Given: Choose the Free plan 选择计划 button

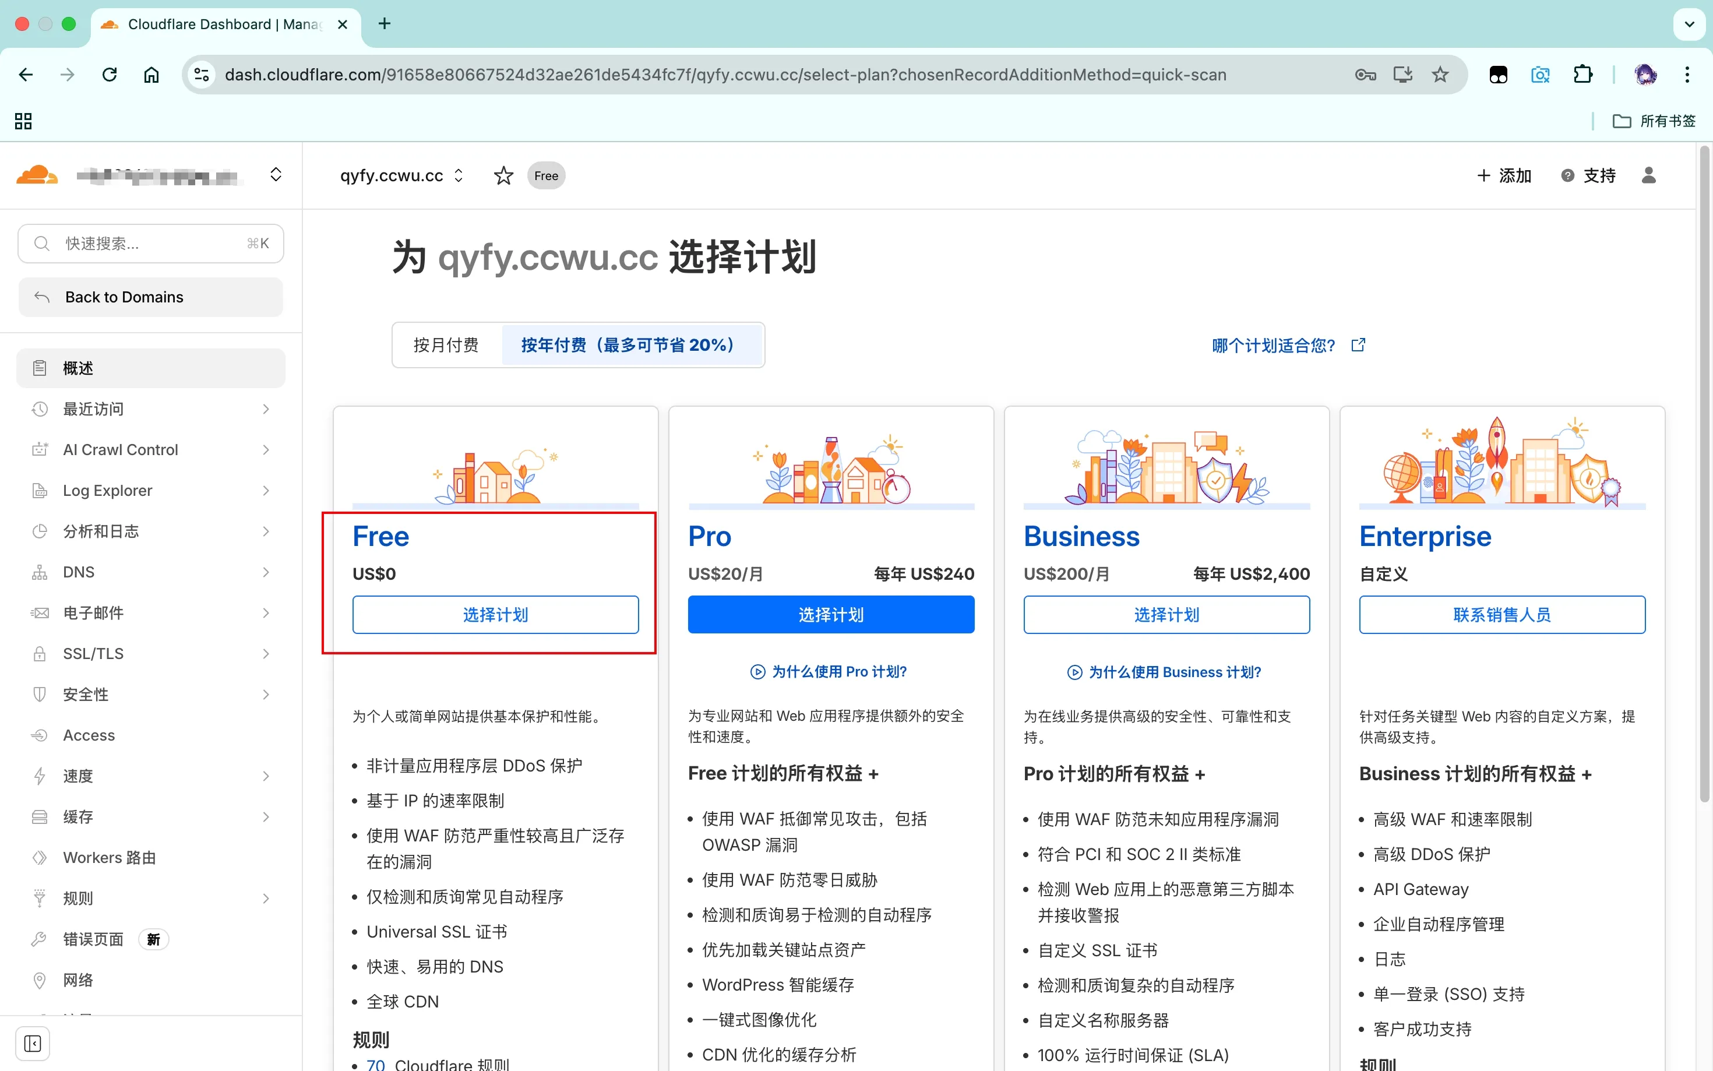Looking at the screenshot, I should coord(495,614).
